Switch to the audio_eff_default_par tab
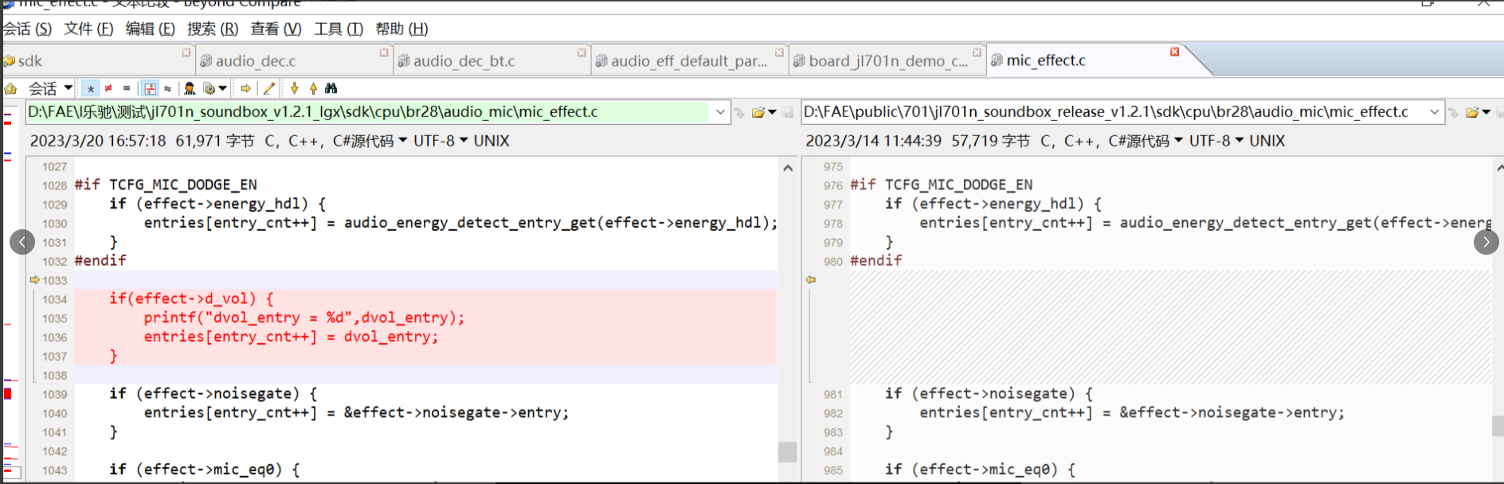The width and height of the screenshot is (1504, 484). tap(690, 60)
